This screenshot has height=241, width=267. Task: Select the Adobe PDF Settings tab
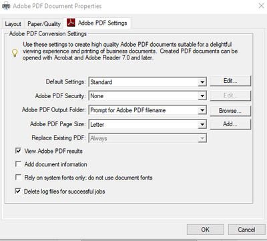pos(97,23)
